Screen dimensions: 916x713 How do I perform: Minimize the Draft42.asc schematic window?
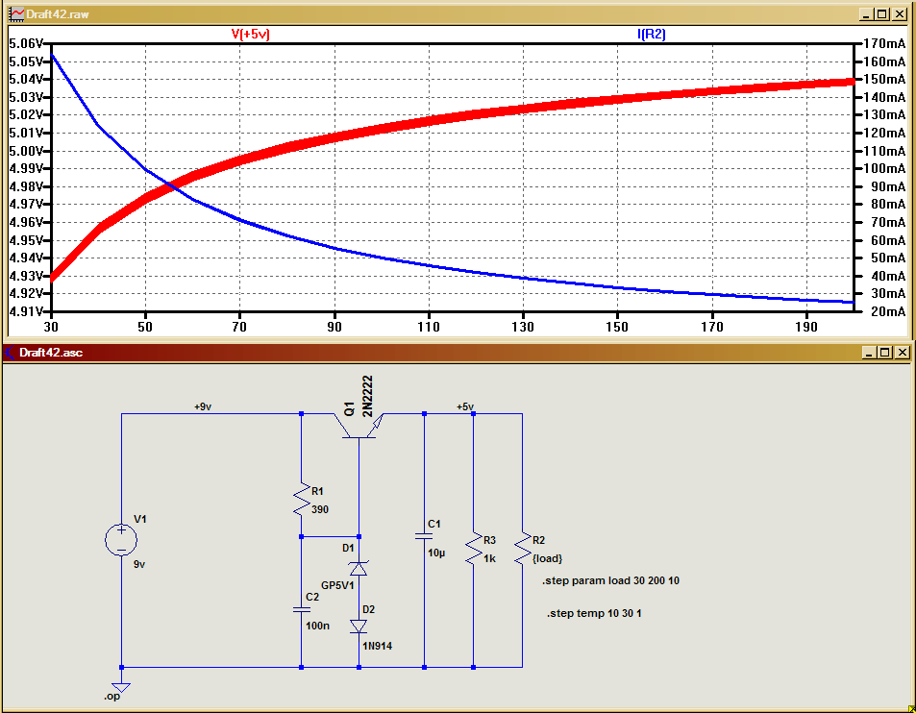(x=869, y=352)
